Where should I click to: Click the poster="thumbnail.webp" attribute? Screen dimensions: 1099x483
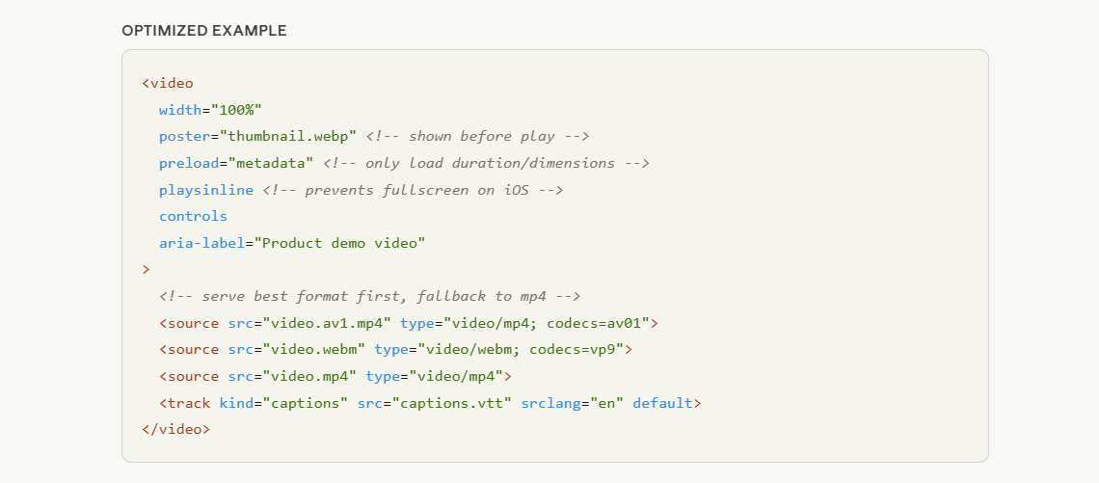[258, 137]
